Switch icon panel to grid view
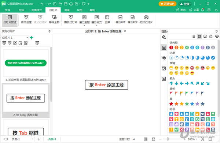 coord(199,36)
